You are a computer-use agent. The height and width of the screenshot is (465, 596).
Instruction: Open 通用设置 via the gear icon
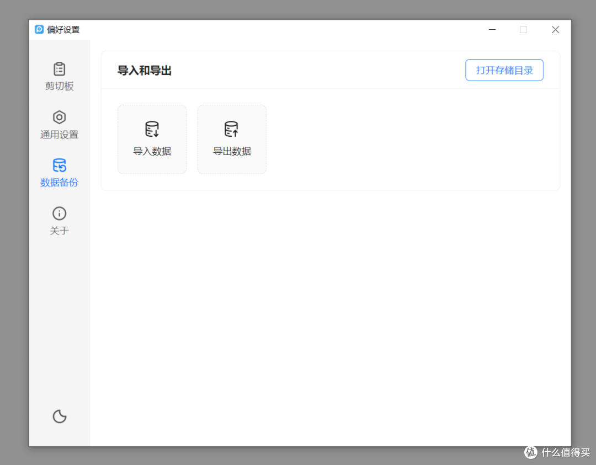(x=59, y=117)
